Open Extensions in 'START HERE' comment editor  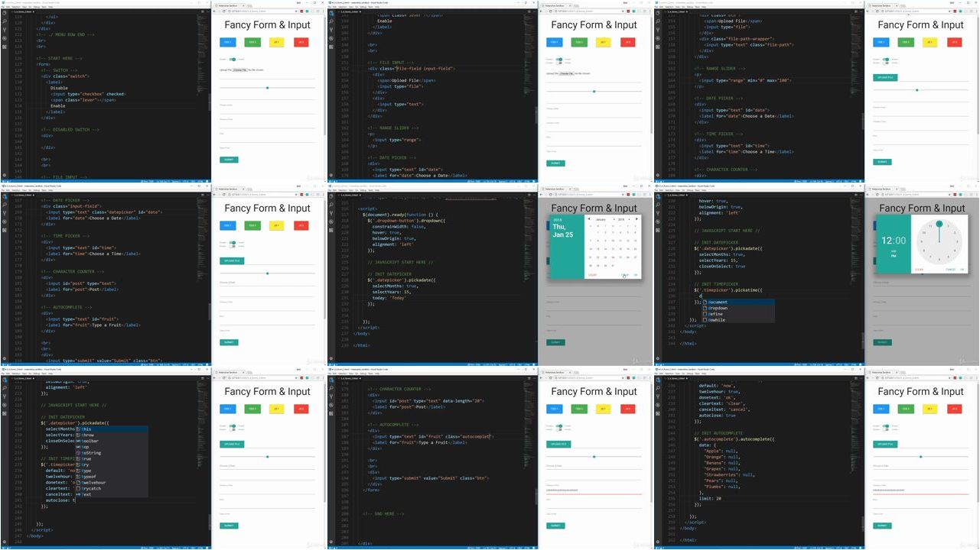pyautogui.click(x=5, y=47)
